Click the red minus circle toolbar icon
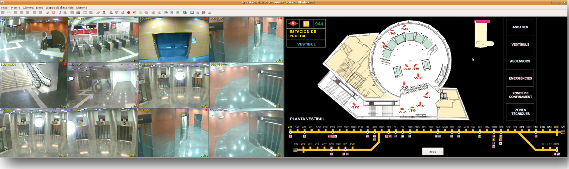569x169 pixels. pos(53,13)
